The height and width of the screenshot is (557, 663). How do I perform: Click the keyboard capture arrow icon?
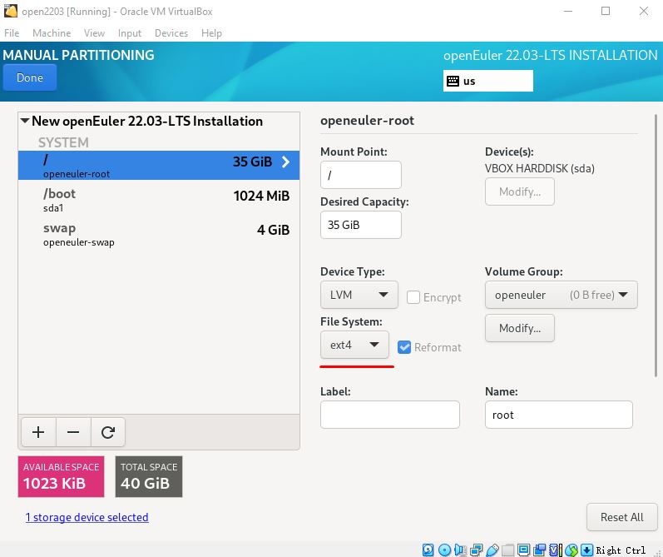(586, 550)
